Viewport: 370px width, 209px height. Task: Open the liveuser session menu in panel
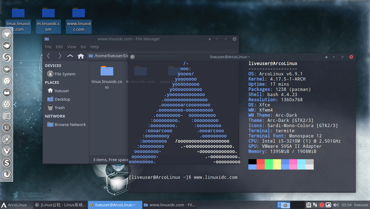pyautogui.click(x=361, y=205)
